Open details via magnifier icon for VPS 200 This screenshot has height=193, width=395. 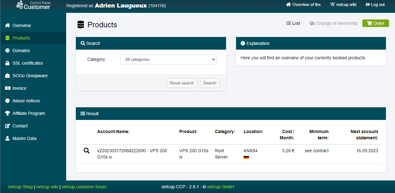pos(87,151)
